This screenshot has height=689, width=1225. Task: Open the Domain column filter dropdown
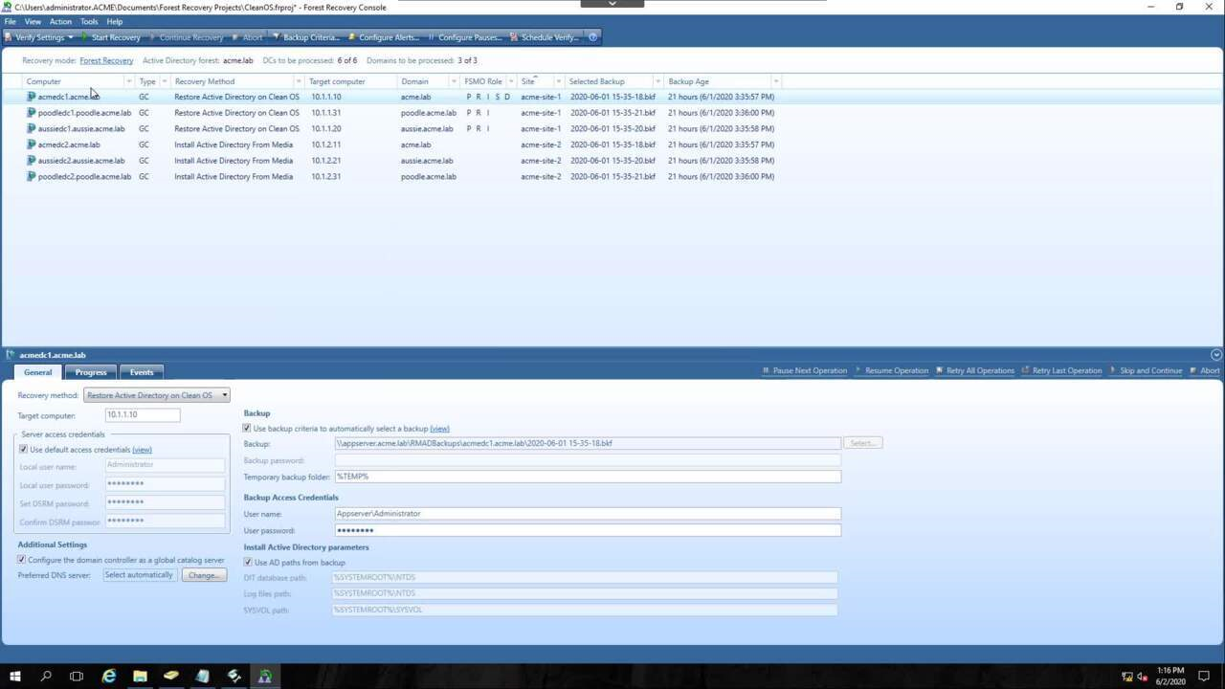(x=455, y=81)
